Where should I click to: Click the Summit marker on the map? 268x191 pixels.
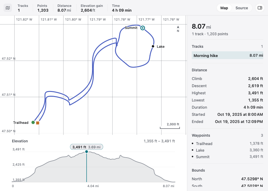click(143, 28)
